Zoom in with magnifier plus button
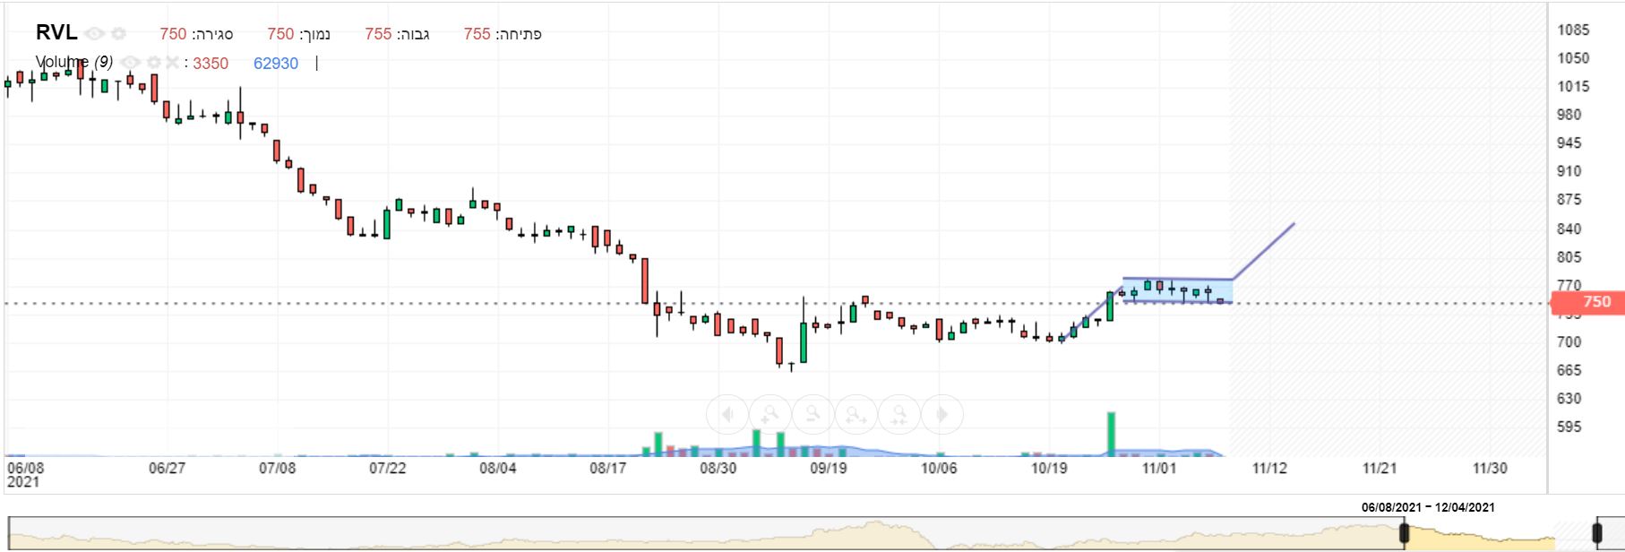The height and width of the screenshot is (552, 1625). pyautogui.click(x=770, y=415)
